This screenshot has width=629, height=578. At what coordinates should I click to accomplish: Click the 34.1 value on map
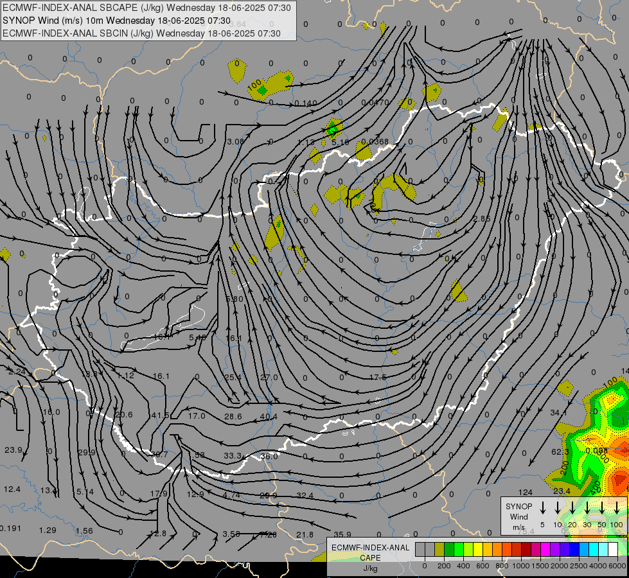coord(558,412)
